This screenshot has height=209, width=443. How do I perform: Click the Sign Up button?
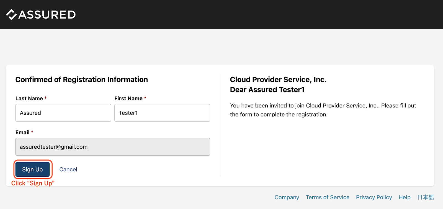pyautogui.click(x=33, y=169)
